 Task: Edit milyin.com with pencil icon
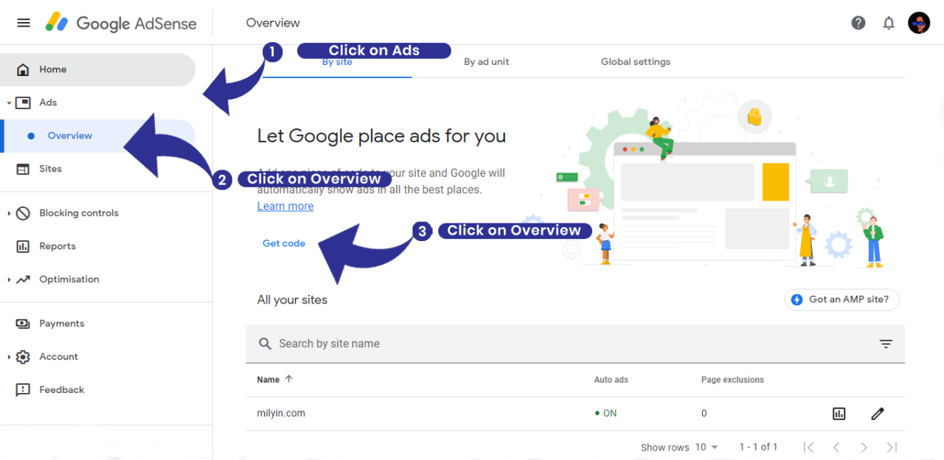pos(877,414)
